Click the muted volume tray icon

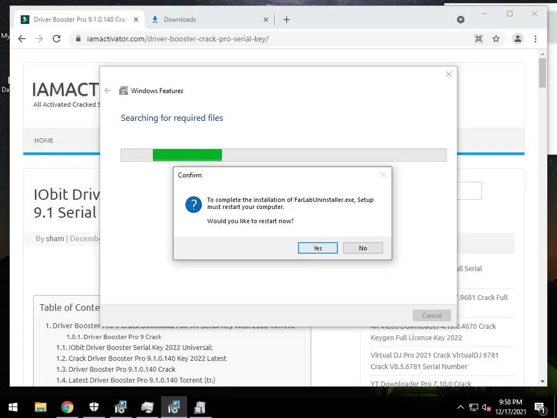[486, 407]
